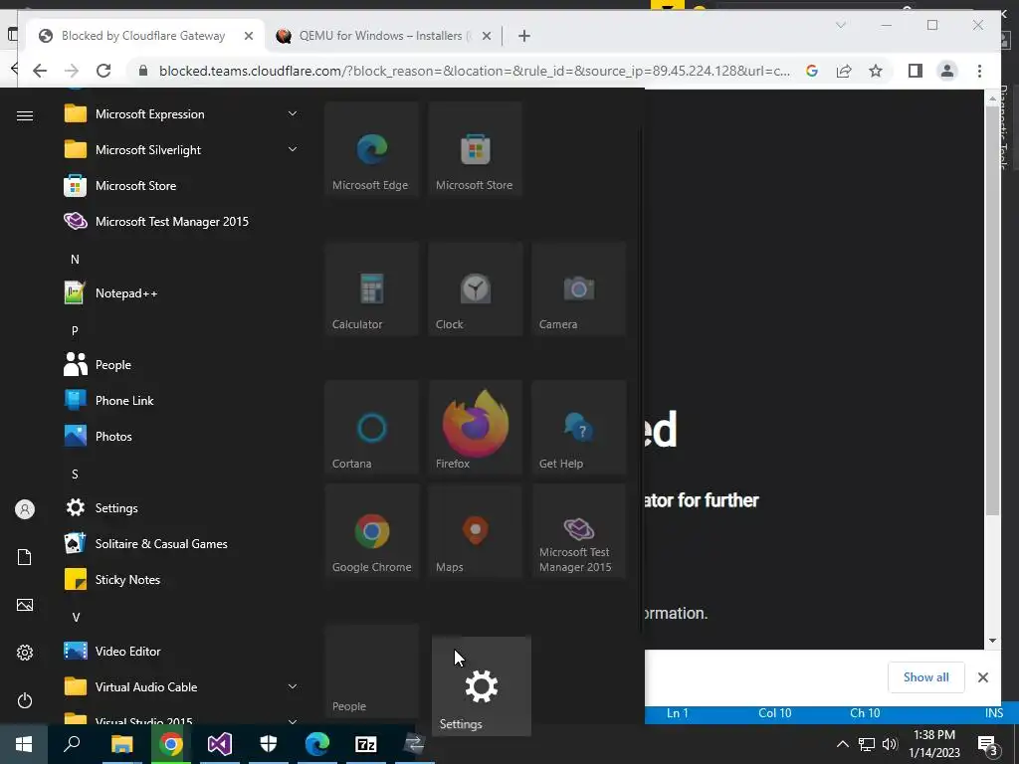Select the letter V section header
Screen dimensions: 1019x764
pyautogui.click(x=76, y=617)
